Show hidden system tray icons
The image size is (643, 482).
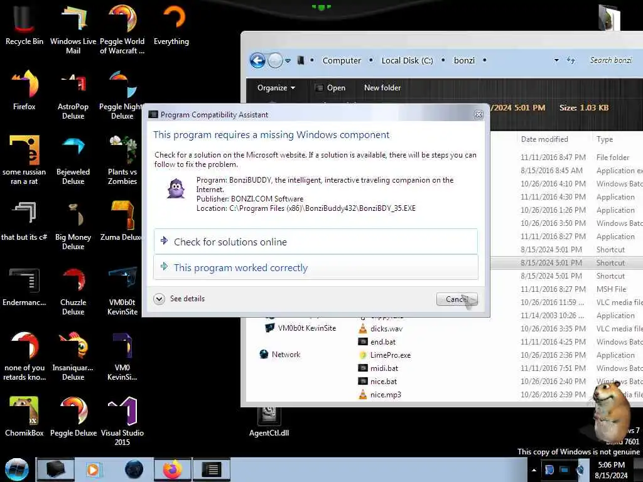[534, 470]
